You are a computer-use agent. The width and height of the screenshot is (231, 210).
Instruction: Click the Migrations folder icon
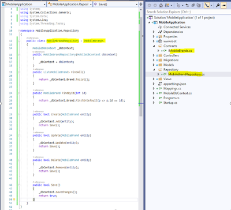160,60
